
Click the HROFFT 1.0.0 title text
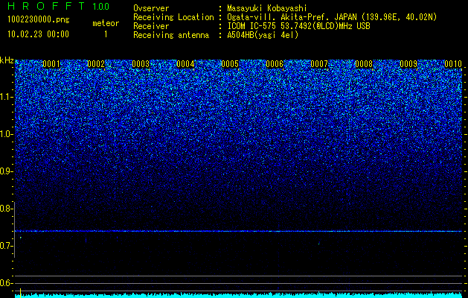(x=58, y=6)
